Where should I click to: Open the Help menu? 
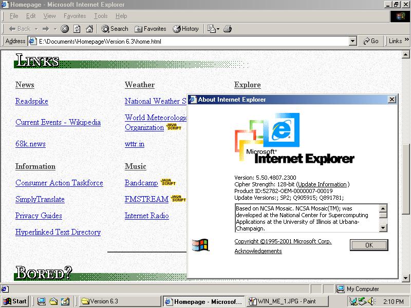[121, 16]
